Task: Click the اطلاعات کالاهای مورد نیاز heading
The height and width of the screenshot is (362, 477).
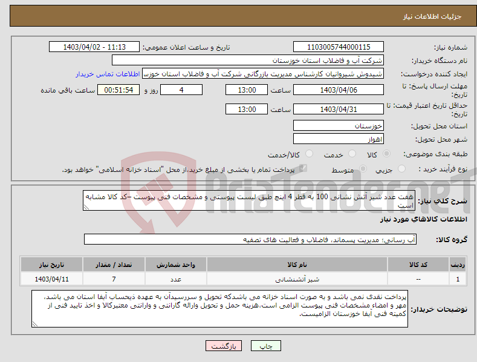Action: click(x=423, y=219)
